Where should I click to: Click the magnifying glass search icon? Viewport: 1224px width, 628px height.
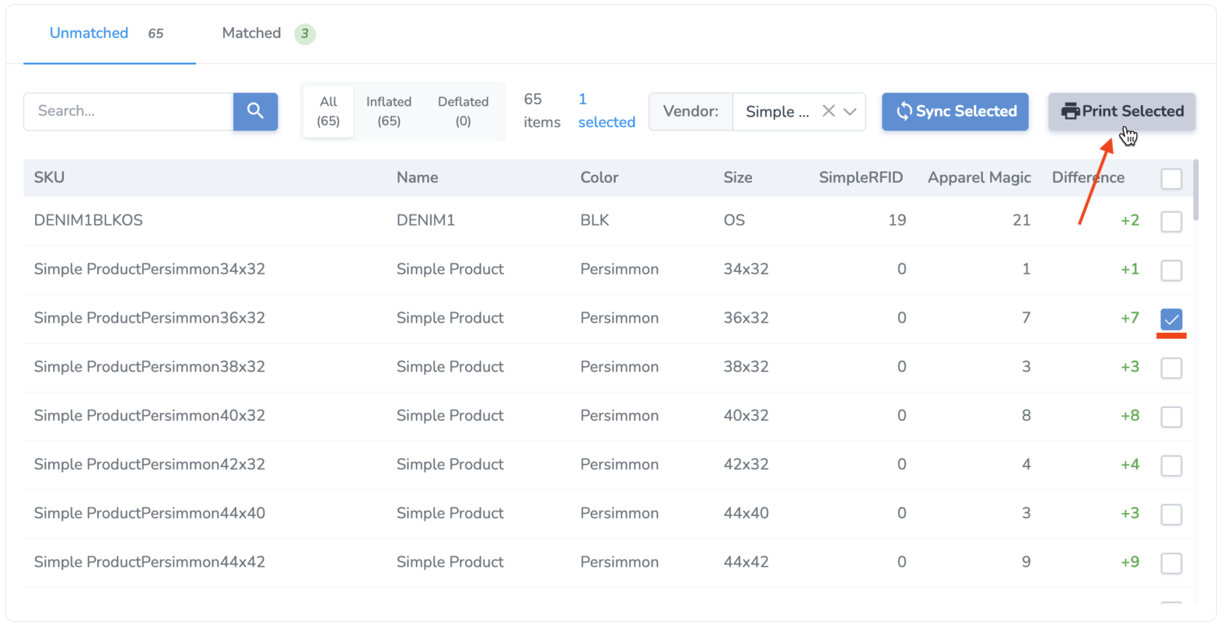coord(255,111)
